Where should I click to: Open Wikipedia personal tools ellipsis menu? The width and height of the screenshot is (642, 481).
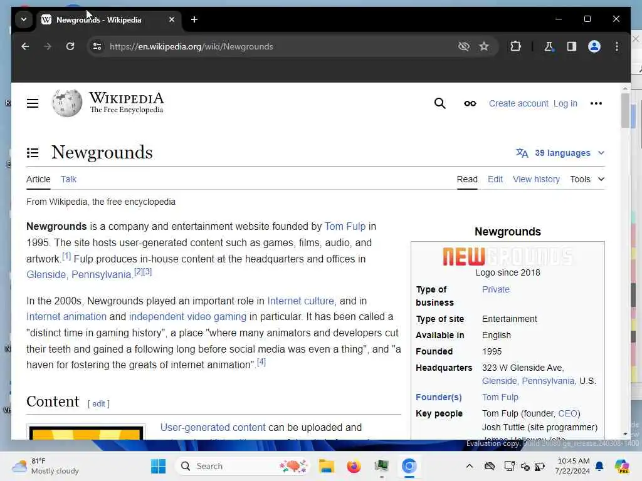(x=596, y=103)
